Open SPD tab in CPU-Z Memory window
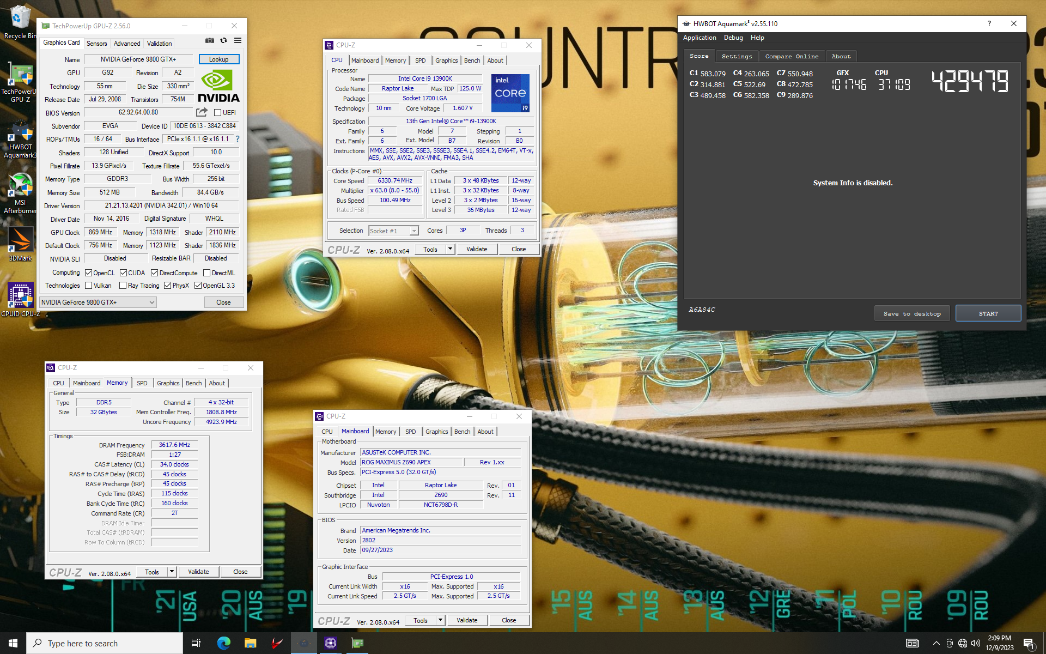 (x=142, y=383)
